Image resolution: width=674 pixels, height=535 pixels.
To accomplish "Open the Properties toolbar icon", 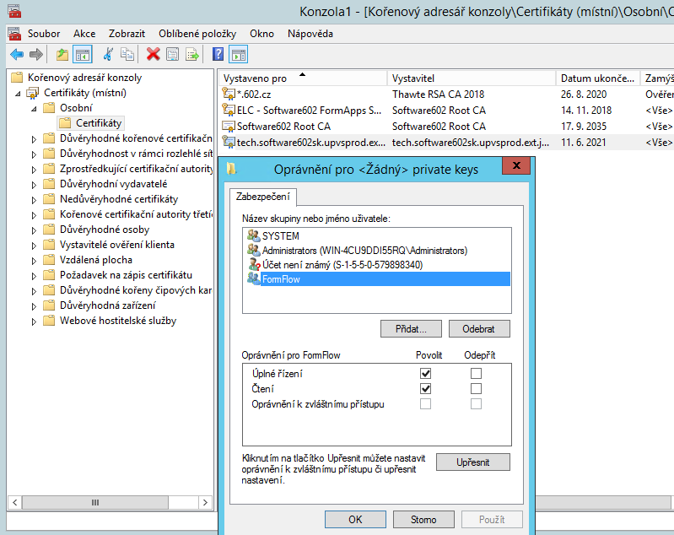I will (x=172, y=55).
